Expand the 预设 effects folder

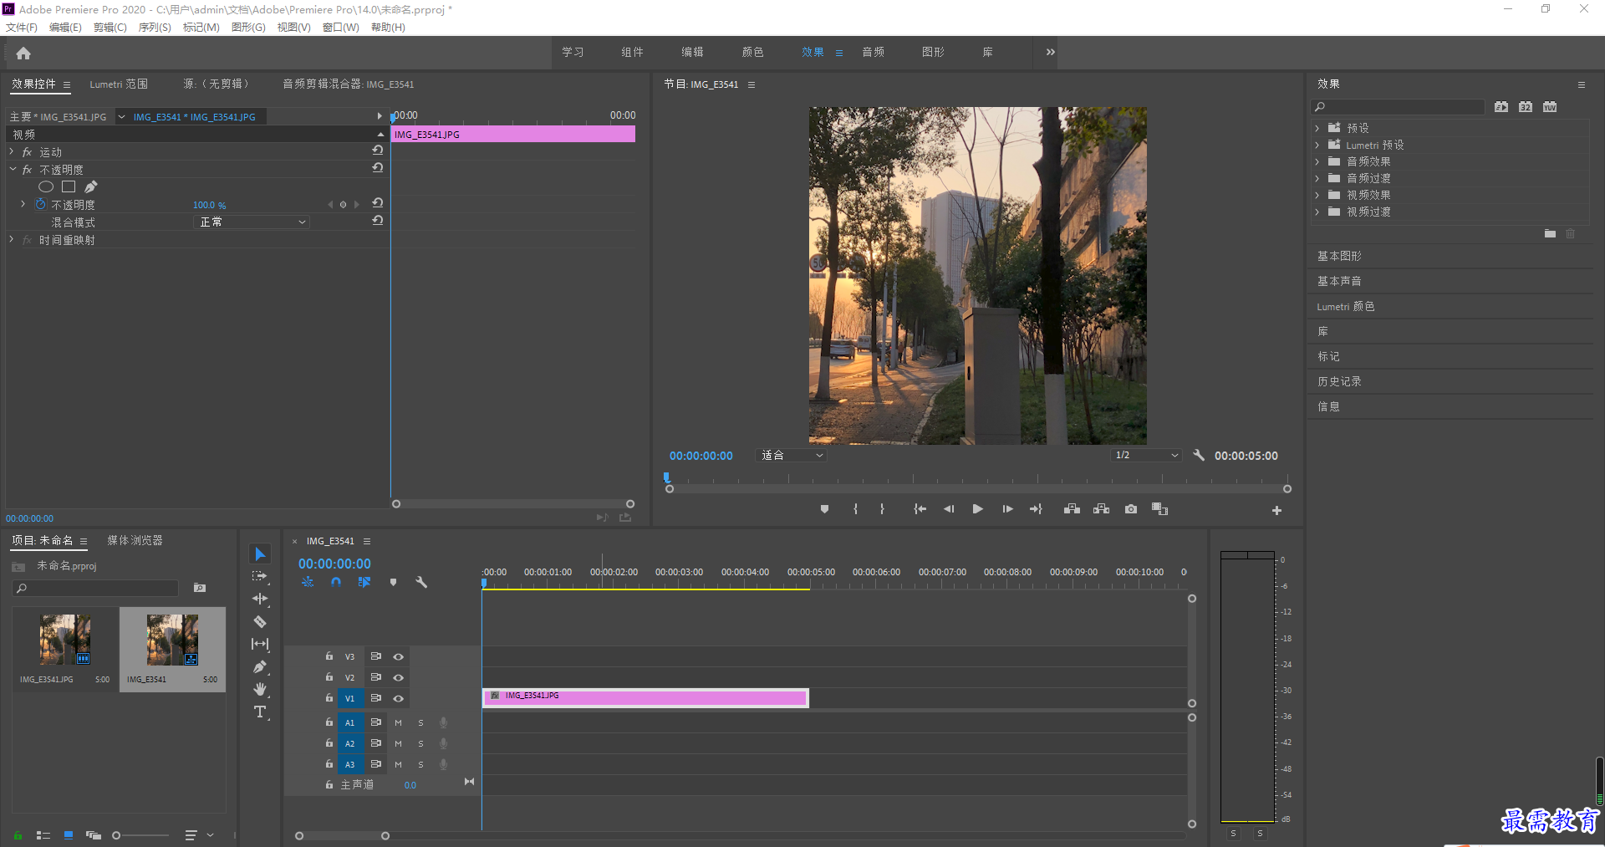pyautogui.click(x=1317, y=128)
